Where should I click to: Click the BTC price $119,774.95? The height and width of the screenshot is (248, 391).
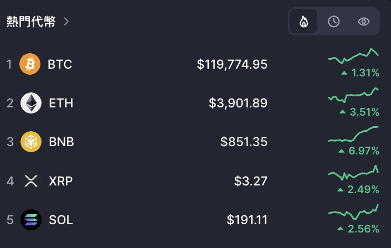(x=232, y=64)
